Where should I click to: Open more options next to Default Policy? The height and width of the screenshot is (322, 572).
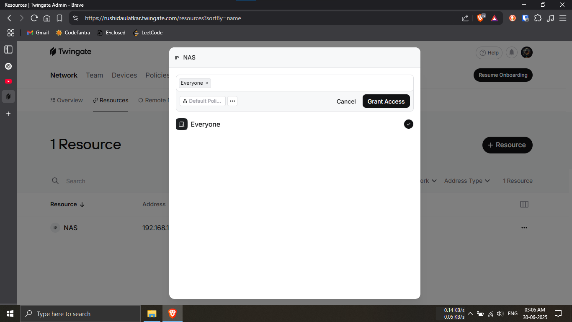[232, 101]
